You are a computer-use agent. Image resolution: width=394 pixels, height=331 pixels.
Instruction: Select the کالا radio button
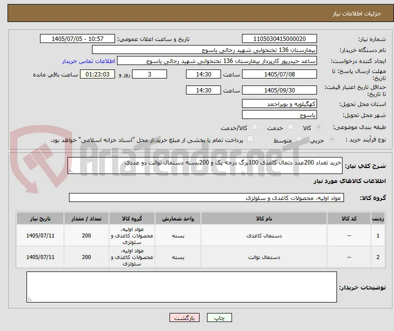[318, 127]
